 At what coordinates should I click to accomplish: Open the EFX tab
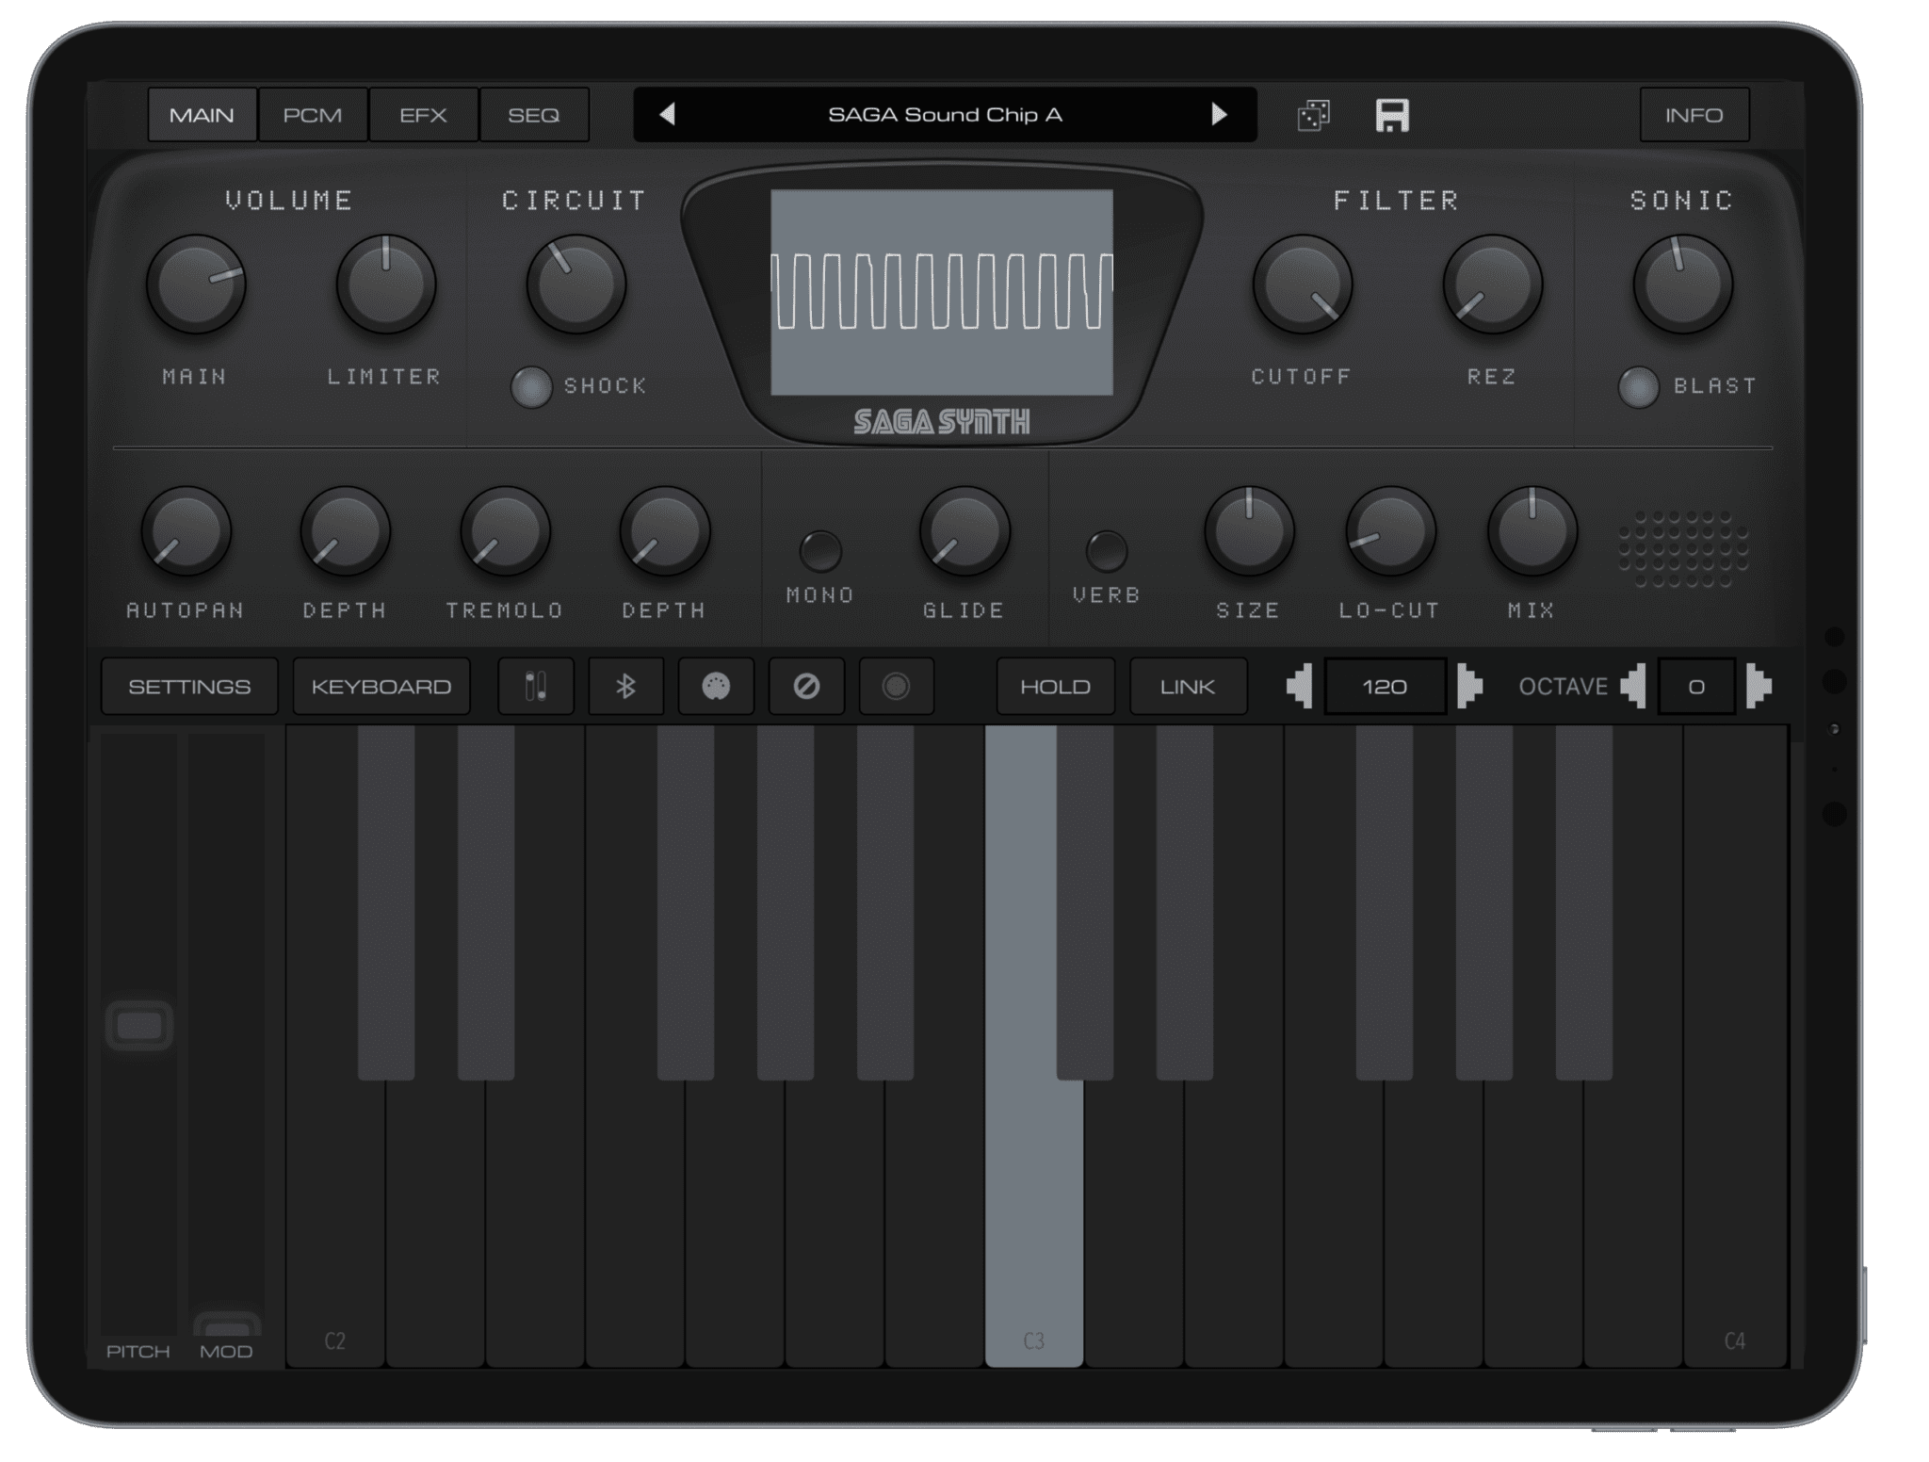tap(423, 115)
